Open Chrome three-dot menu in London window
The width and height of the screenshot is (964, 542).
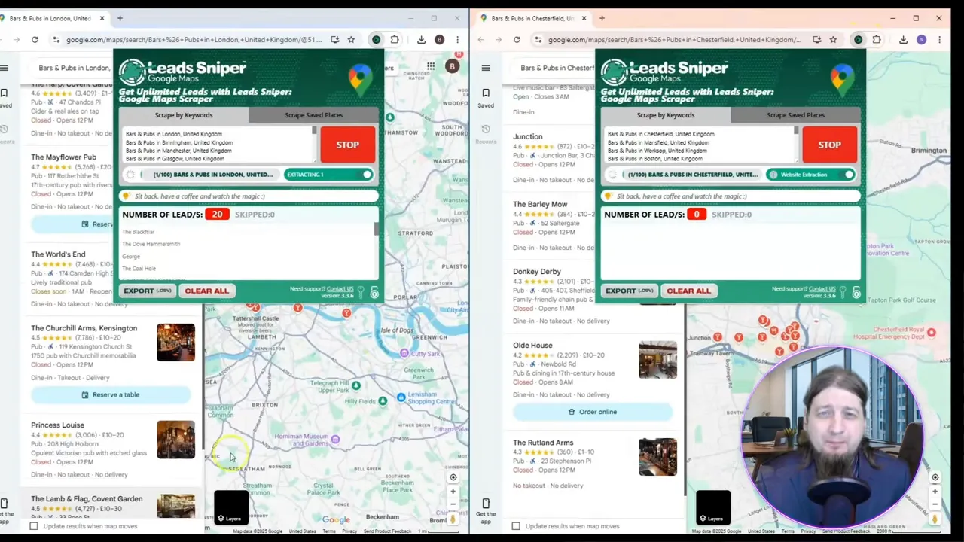pyautogui.click(x=457, y=39)
